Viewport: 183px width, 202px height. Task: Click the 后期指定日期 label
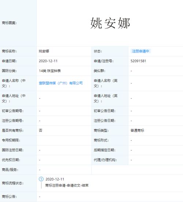point(105,150)
